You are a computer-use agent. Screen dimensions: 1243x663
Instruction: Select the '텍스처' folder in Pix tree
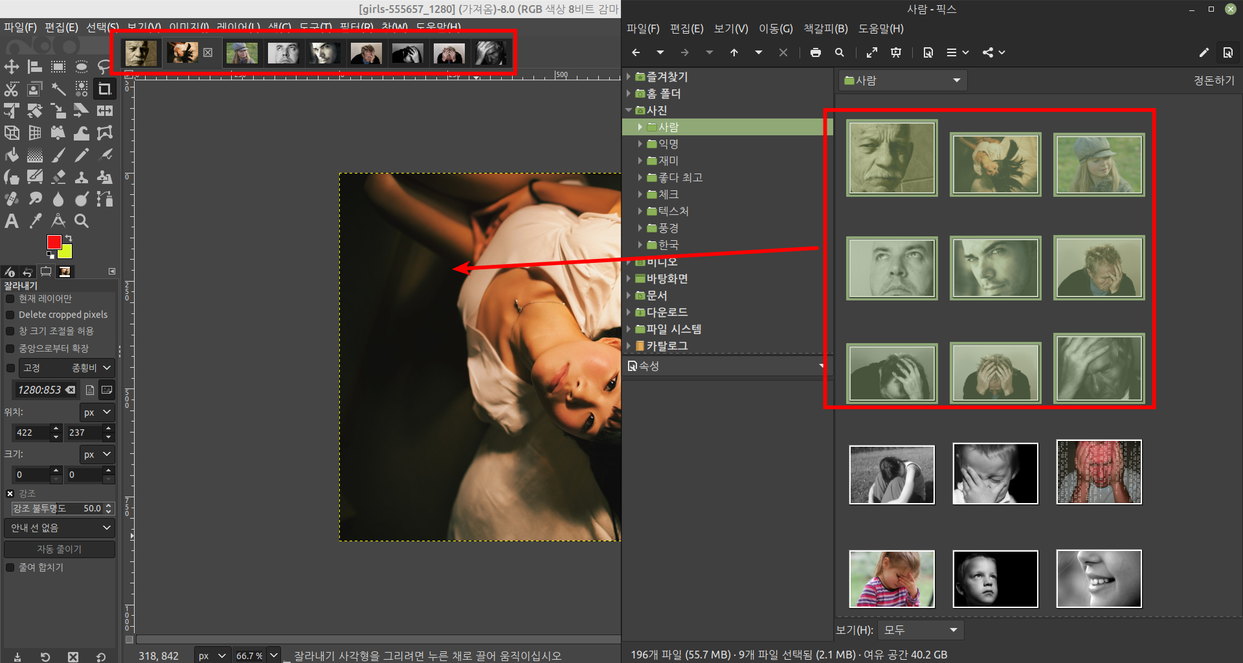[x=673, y=211]
